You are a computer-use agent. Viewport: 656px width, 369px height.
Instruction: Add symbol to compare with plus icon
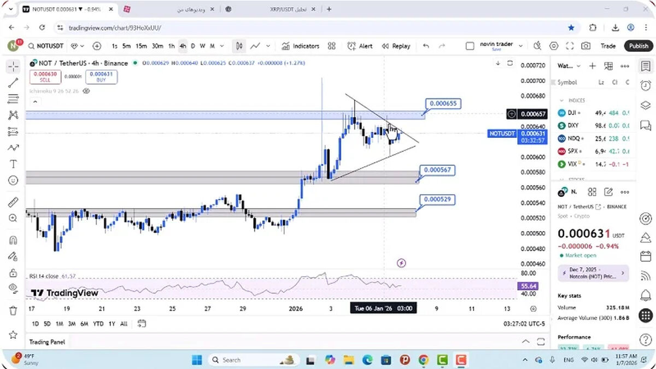point(97,46)
